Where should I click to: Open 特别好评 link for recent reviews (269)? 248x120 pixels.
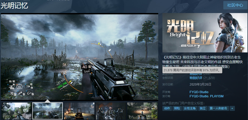[x=196, y=74]
